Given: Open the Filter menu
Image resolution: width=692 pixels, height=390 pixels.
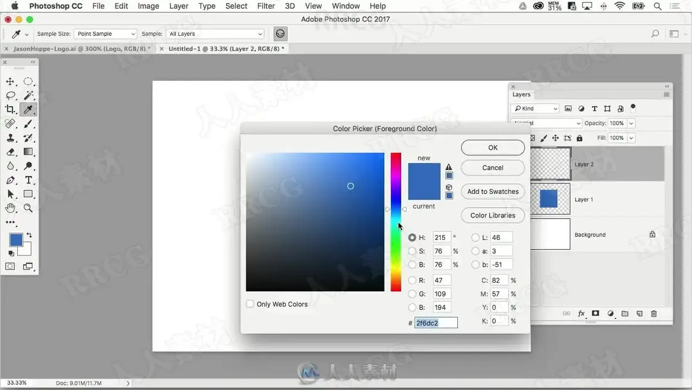Looking at the screenshot, I should click(266, 6).
